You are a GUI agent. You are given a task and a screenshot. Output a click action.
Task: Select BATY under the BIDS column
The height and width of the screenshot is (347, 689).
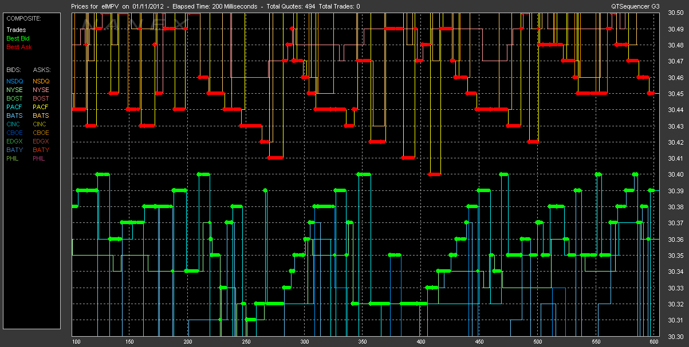[x=14, y=150]
